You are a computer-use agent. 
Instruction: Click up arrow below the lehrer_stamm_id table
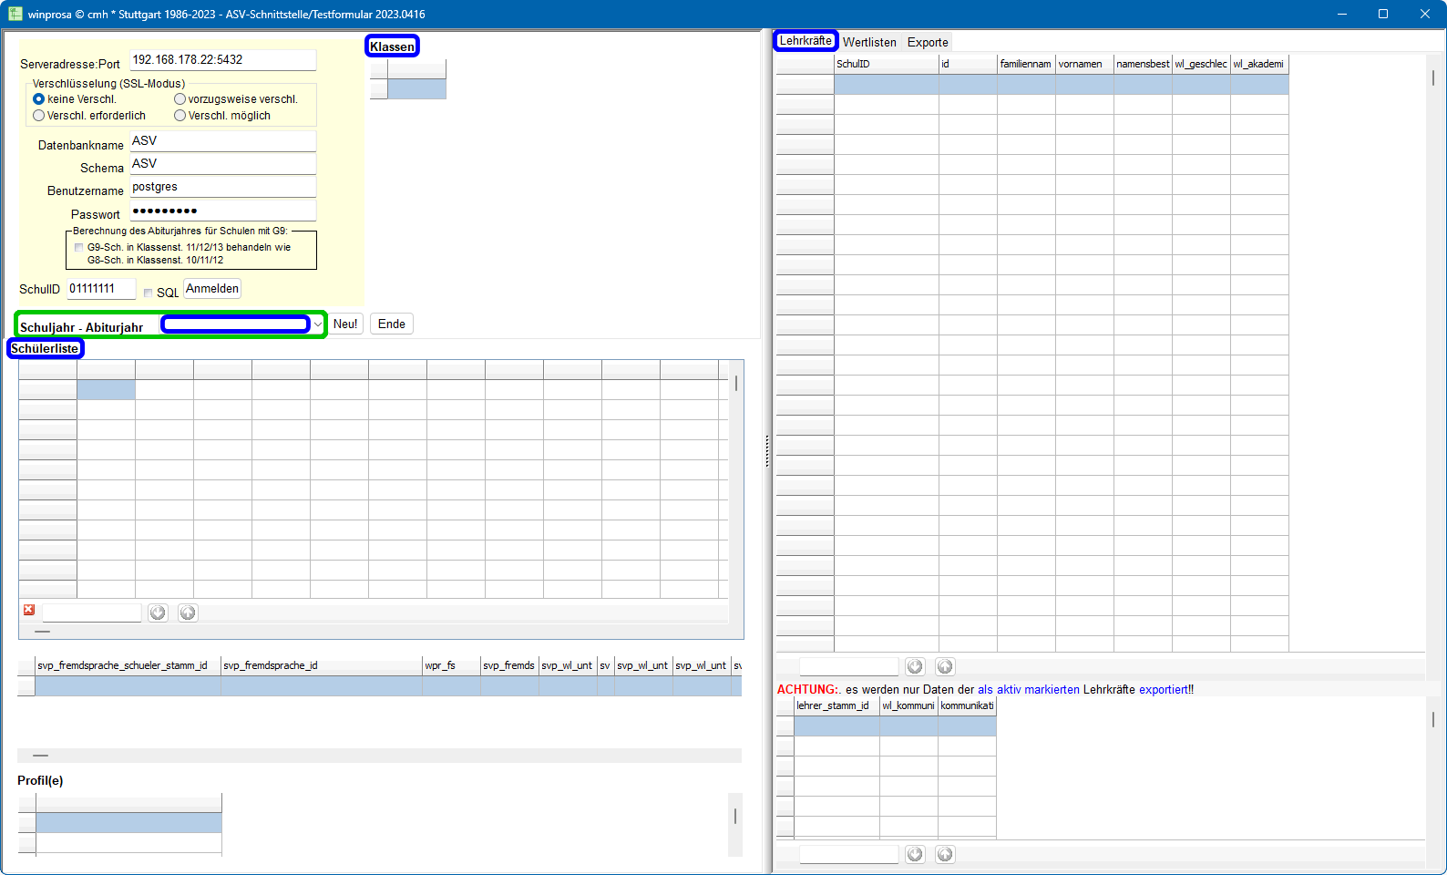point(945,854)
